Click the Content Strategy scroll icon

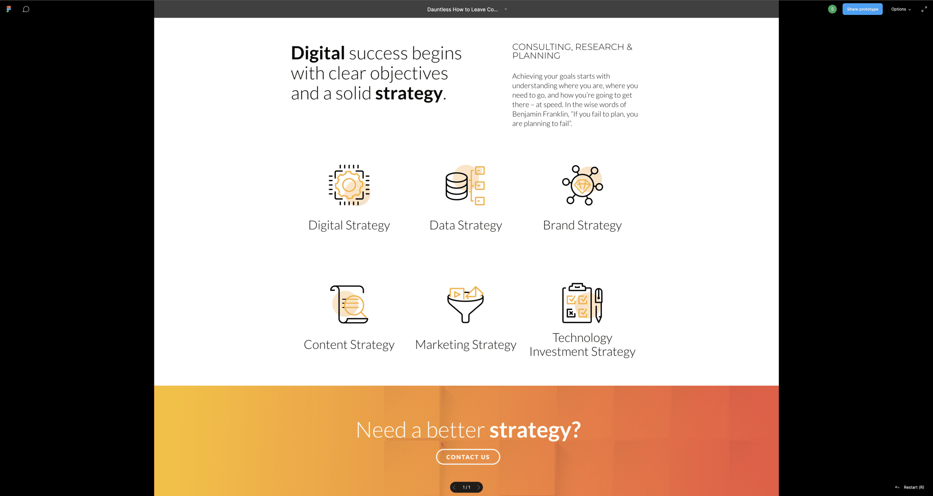coord(349,304)
